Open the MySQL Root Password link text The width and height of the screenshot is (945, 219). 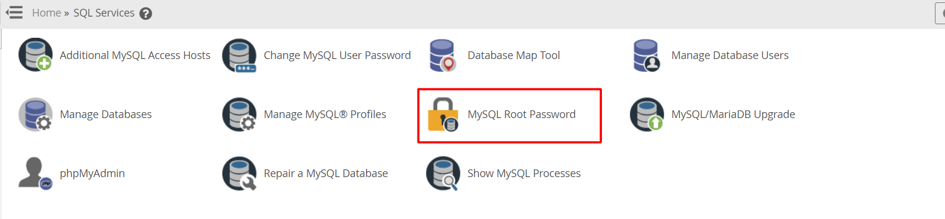coord(521,115)
